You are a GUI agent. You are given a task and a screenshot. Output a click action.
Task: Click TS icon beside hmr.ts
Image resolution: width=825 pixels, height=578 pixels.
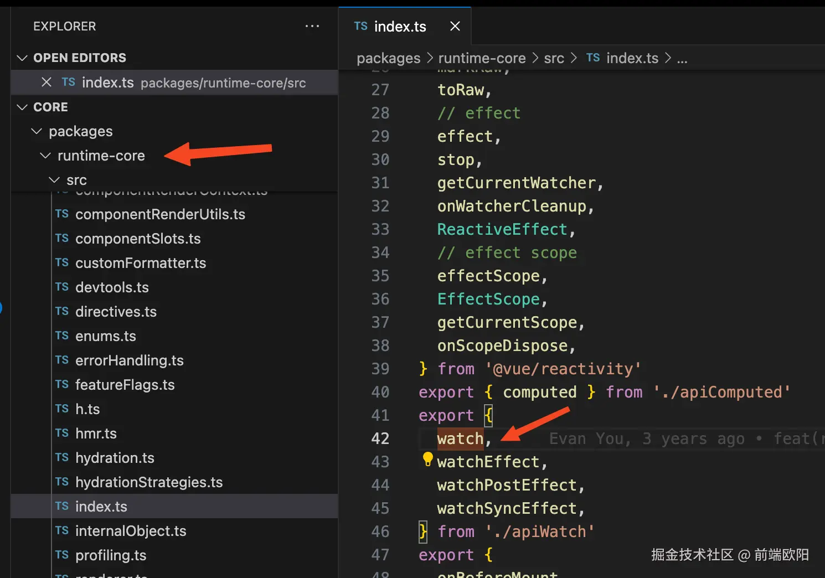[x=62, y=433]
